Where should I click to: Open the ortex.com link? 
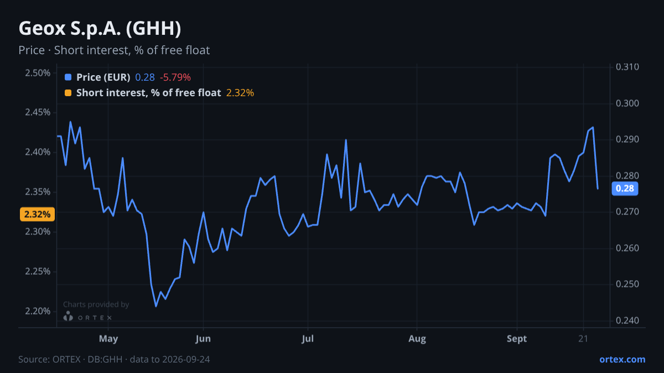coord(622,359)
